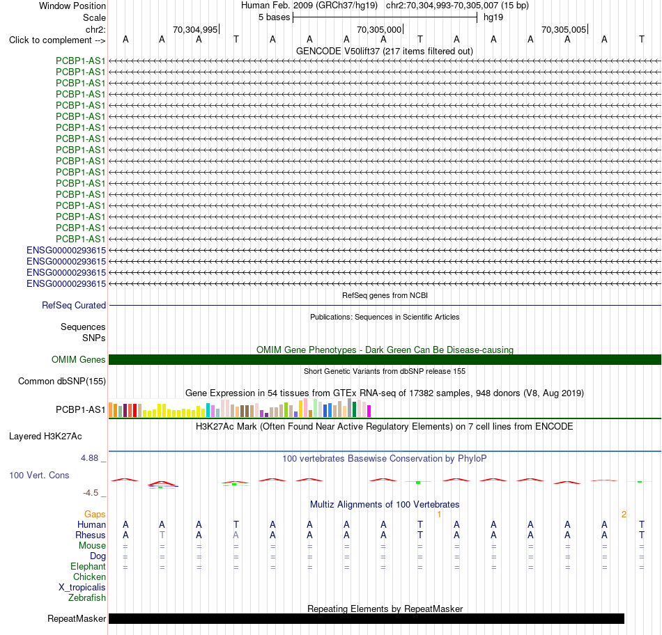The height and width of the screenshot is (635, 662).
Task: Open the GTEx Gene Expression track title
Action: point(385,393)
